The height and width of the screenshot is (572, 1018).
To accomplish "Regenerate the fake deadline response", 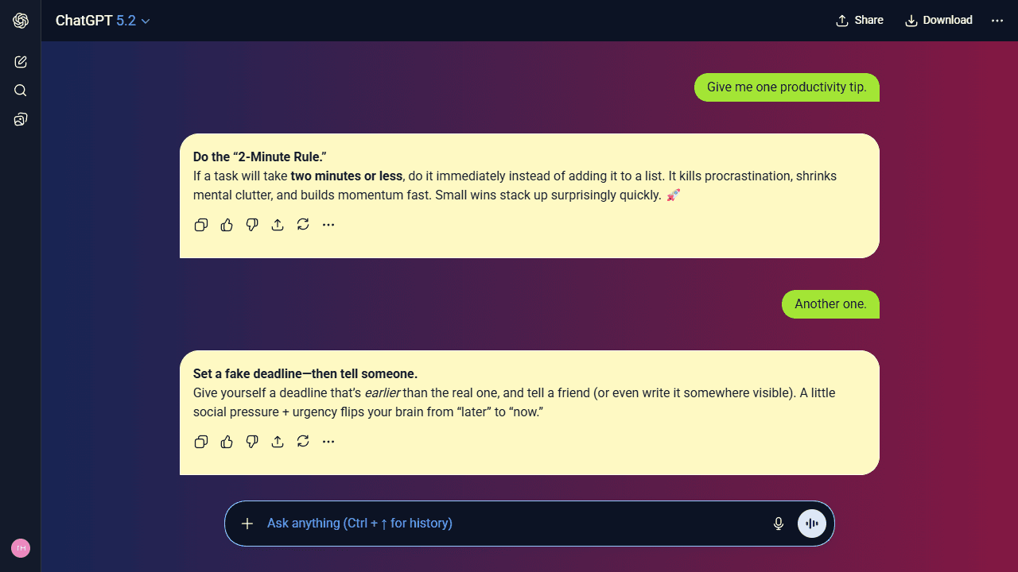I will pyautogui.click(x=303, y=442).
